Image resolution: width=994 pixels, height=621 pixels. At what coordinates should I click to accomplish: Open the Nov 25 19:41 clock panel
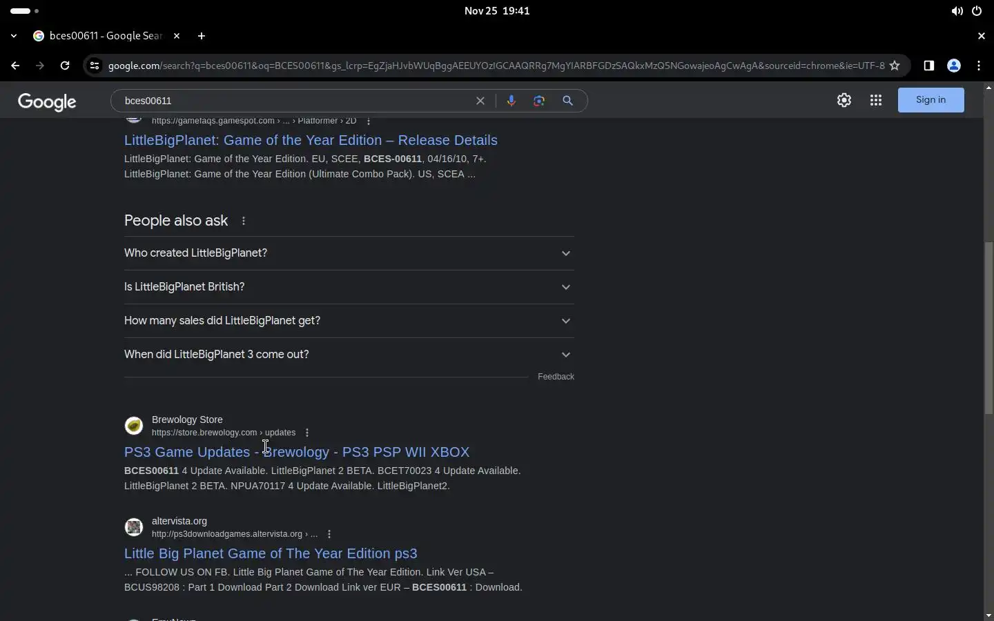tap(497, 11)
